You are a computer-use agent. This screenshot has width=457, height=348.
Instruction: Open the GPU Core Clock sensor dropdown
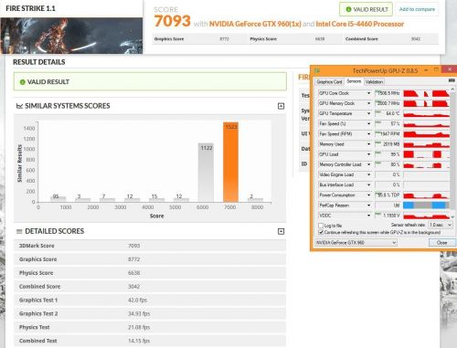pos(368,93)
